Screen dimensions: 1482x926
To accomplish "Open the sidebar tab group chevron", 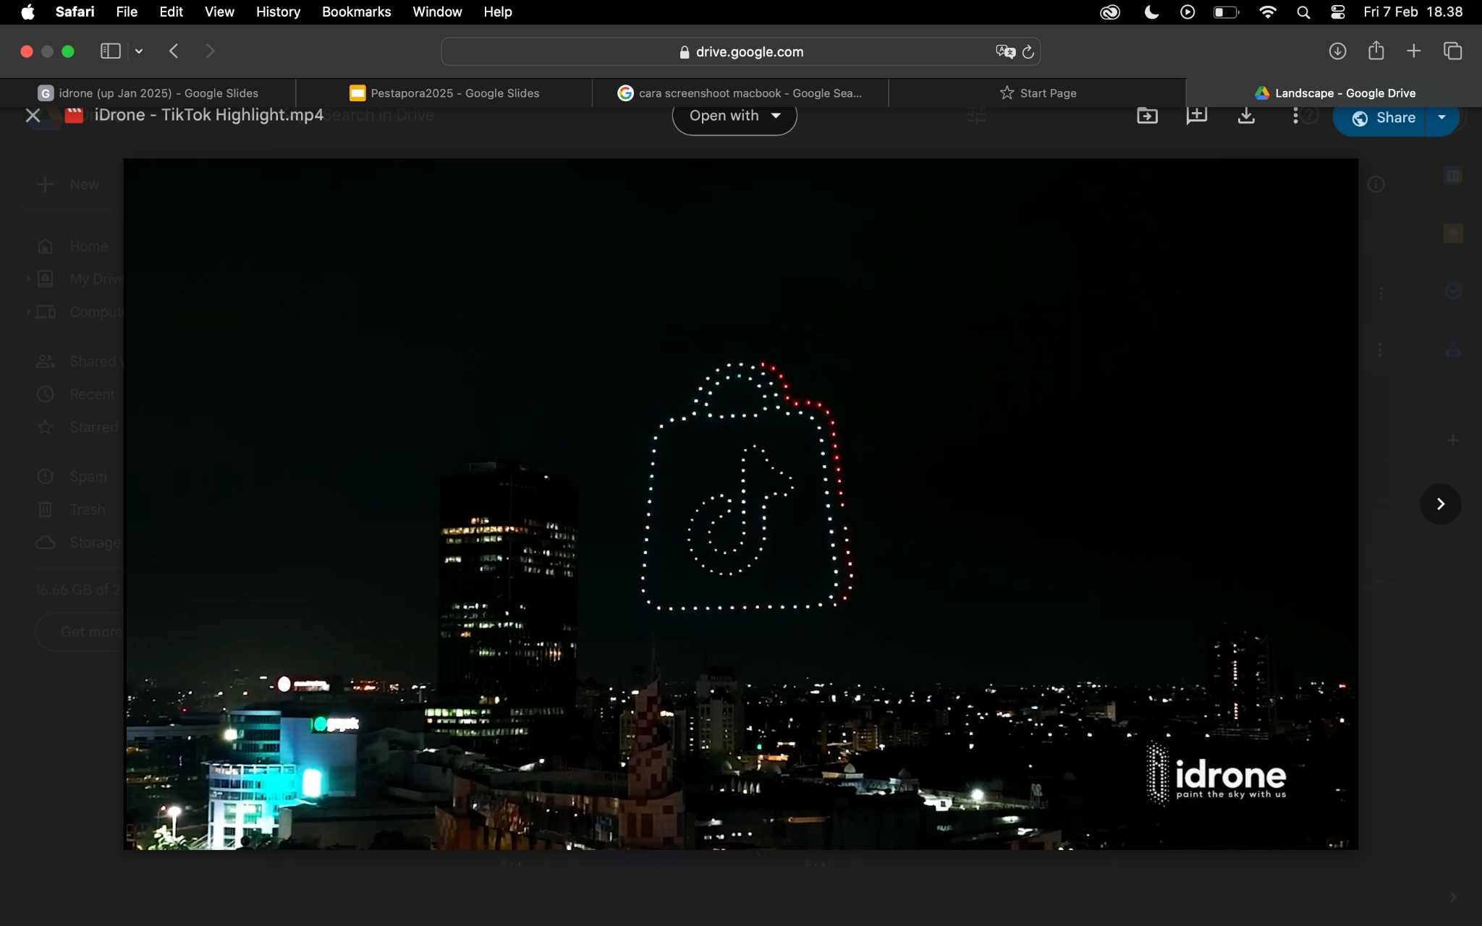I will 139,51.
